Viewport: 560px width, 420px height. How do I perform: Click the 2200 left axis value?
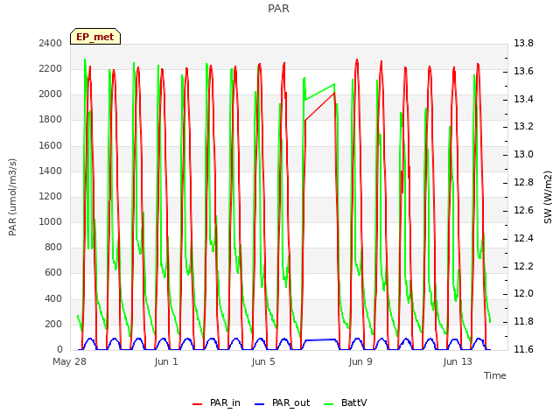tap(51, 68)
